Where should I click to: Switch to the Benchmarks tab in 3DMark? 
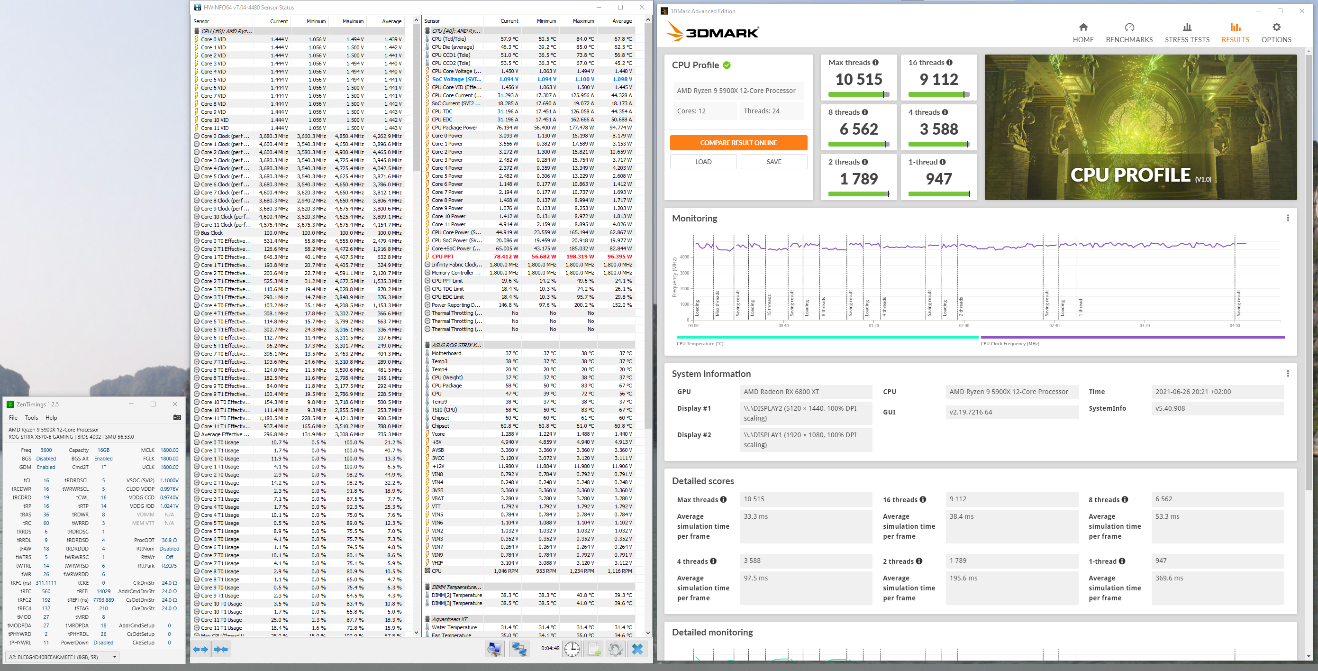click(x=1129, y=33)
